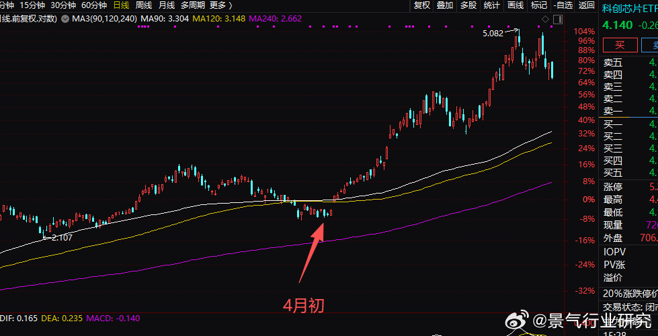Click the 多股 multi-stock button
Image resolution: width=658 pixels, height=336 pixels.
[x=468, y=5]
